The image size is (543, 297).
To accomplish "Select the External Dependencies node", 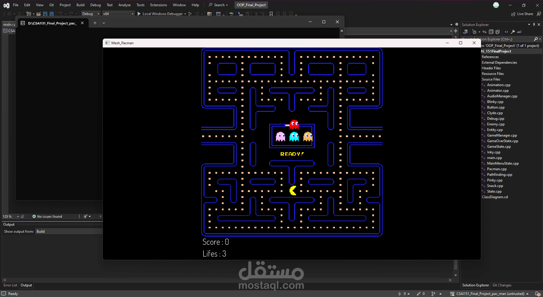I will [x=499, y=63].
